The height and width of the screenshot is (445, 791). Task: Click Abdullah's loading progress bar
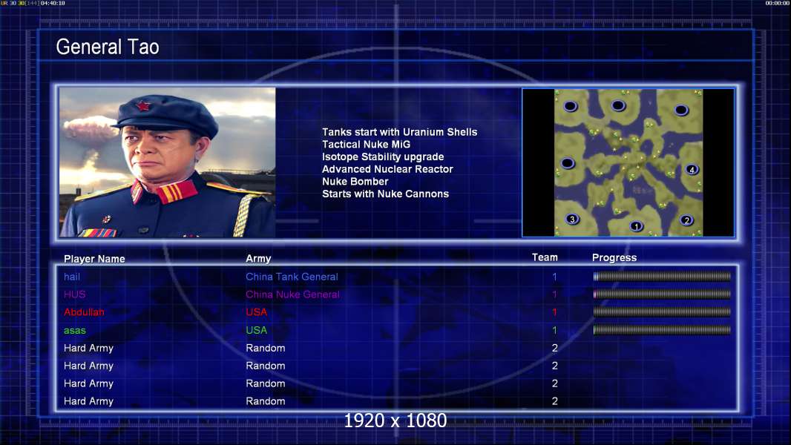(x=662, y=312)
